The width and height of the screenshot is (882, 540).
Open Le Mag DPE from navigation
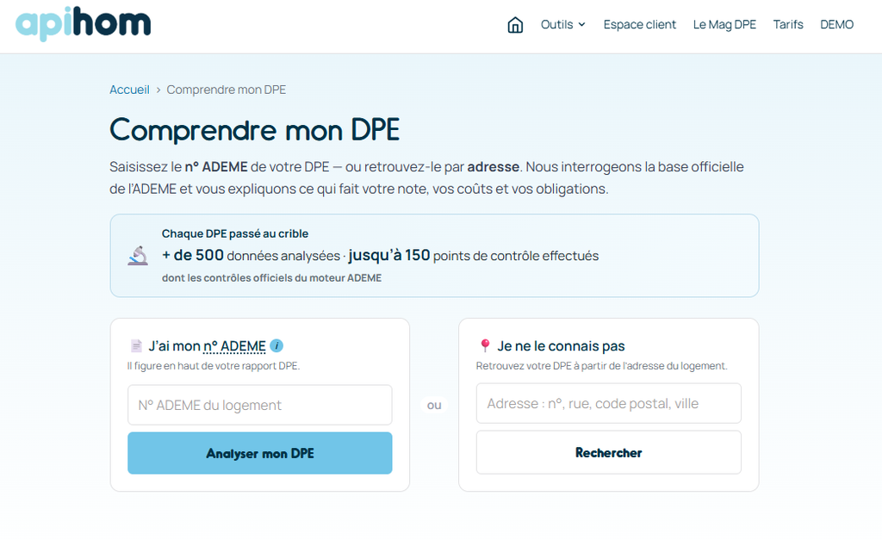724,25
